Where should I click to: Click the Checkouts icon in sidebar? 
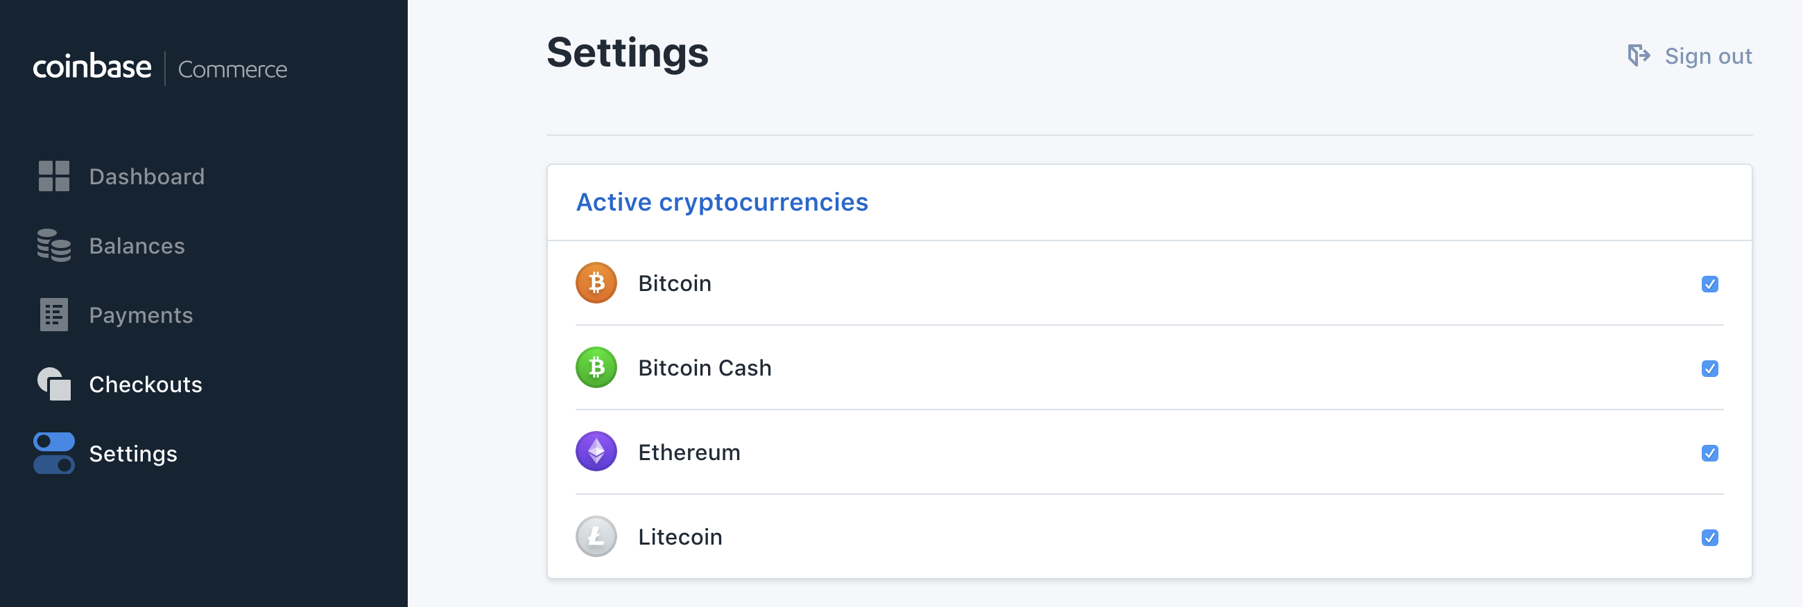tap(53, 384)
